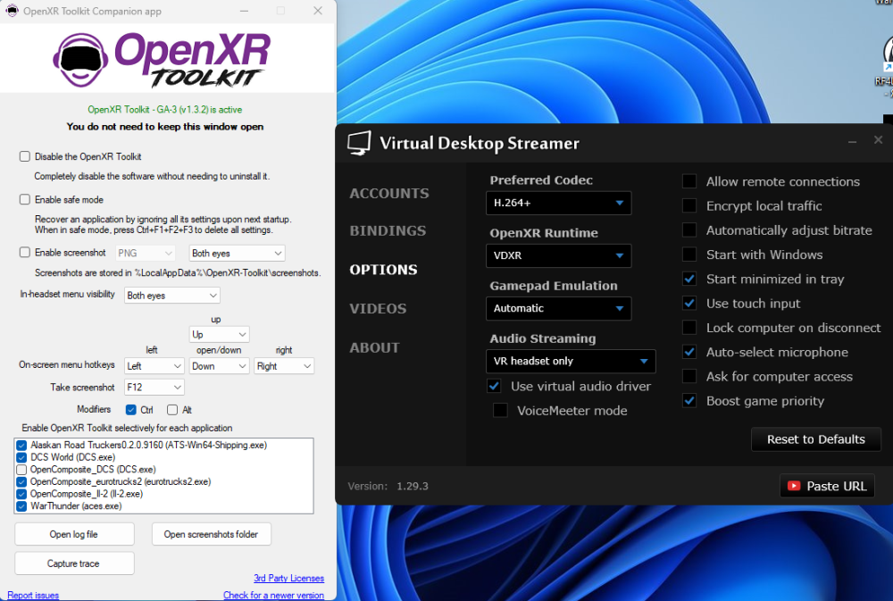The image size is (893, 601).
Task: Tick the Enable screenshot checkbox
Action: [24, 253]
